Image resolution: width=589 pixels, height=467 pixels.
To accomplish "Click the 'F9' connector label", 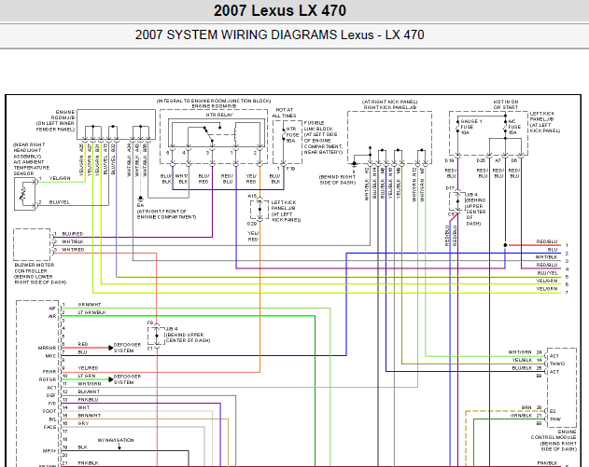I will click(x=150, y=323).
